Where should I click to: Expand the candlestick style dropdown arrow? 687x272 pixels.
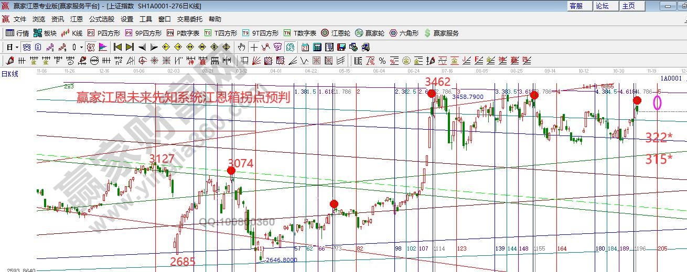tap(81, 47)
